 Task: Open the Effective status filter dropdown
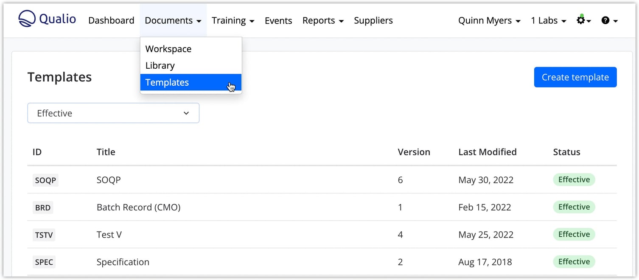(113, 113)
